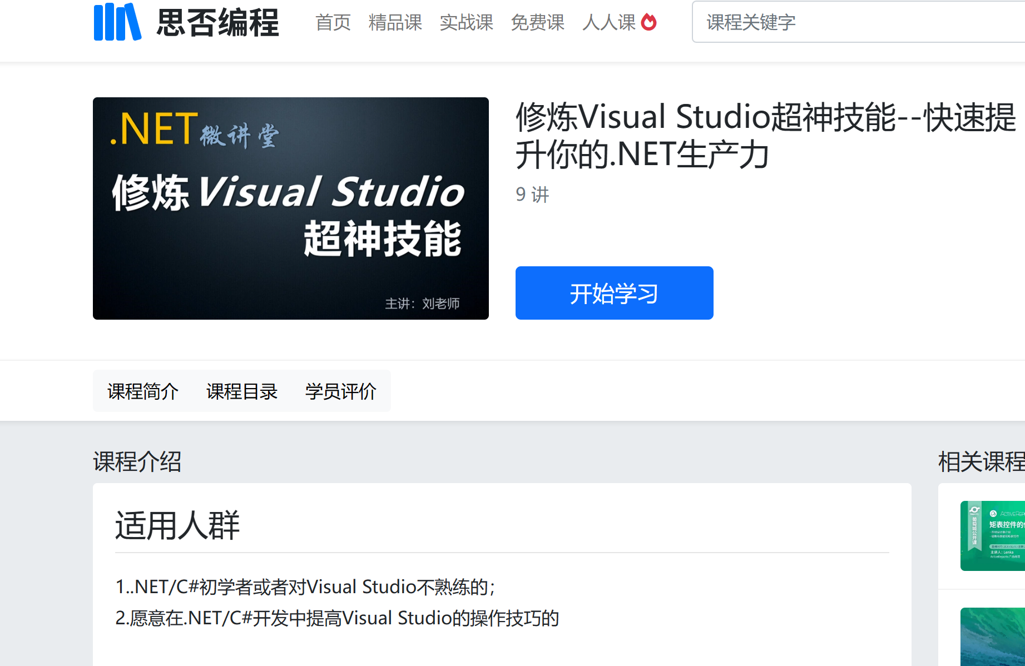
Task: Open the second related course thumbnail with green landscape
Action: pyautogui.click(x=993, y=637)
